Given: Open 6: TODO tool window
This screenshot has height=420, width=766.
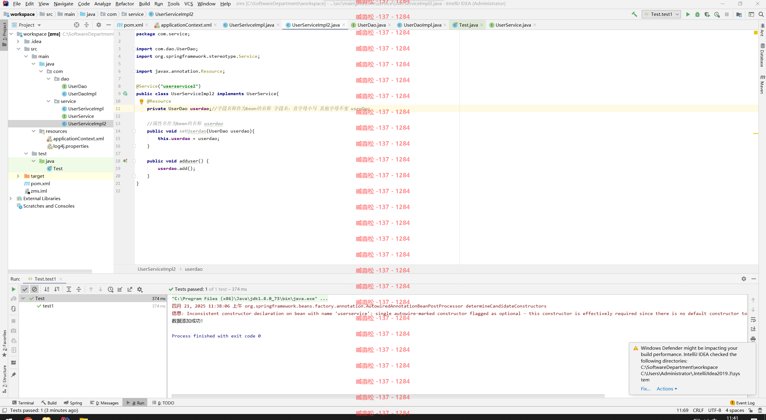Looking at the screenshot, I should click(163, 403).
